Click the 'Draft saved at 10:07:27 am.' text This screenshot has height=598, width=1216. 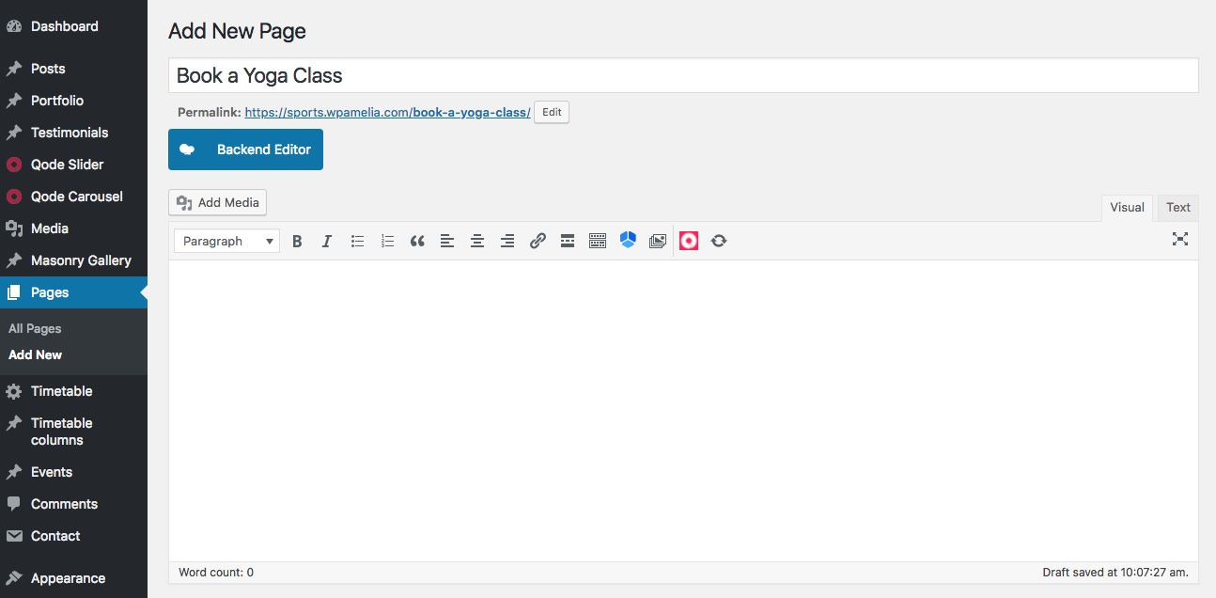pos(1115,572)
